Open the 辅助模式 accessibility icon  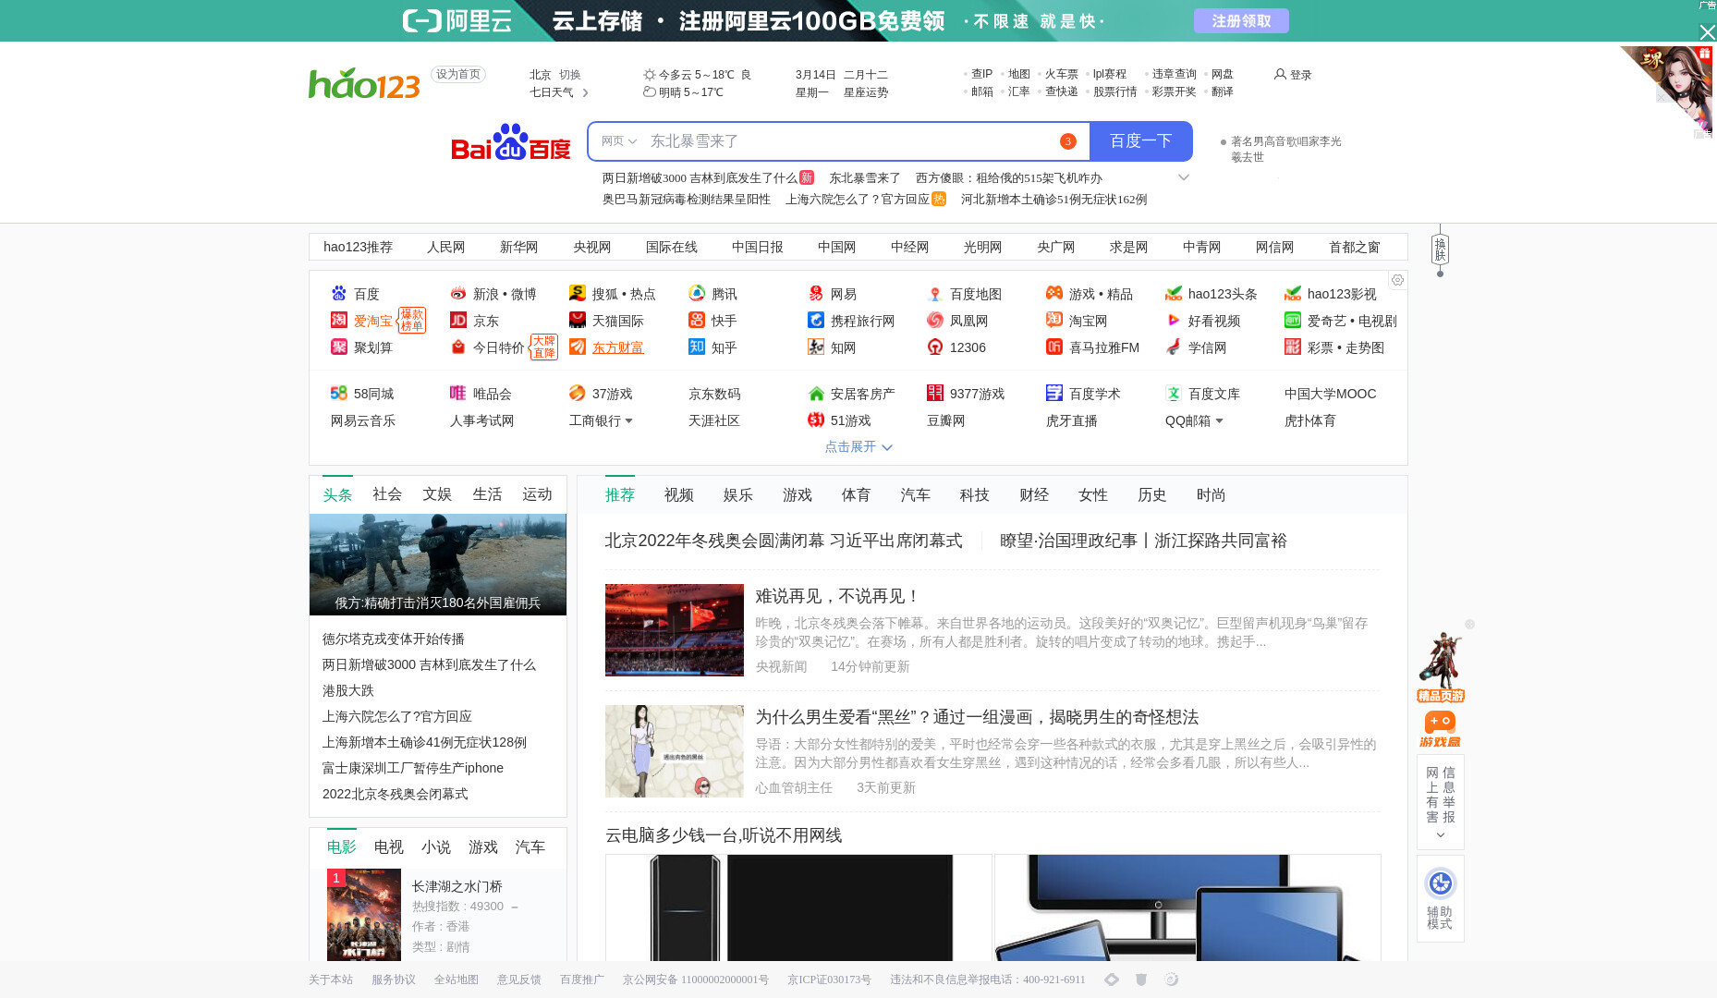pyautogui.click(x=1440, y=883)
